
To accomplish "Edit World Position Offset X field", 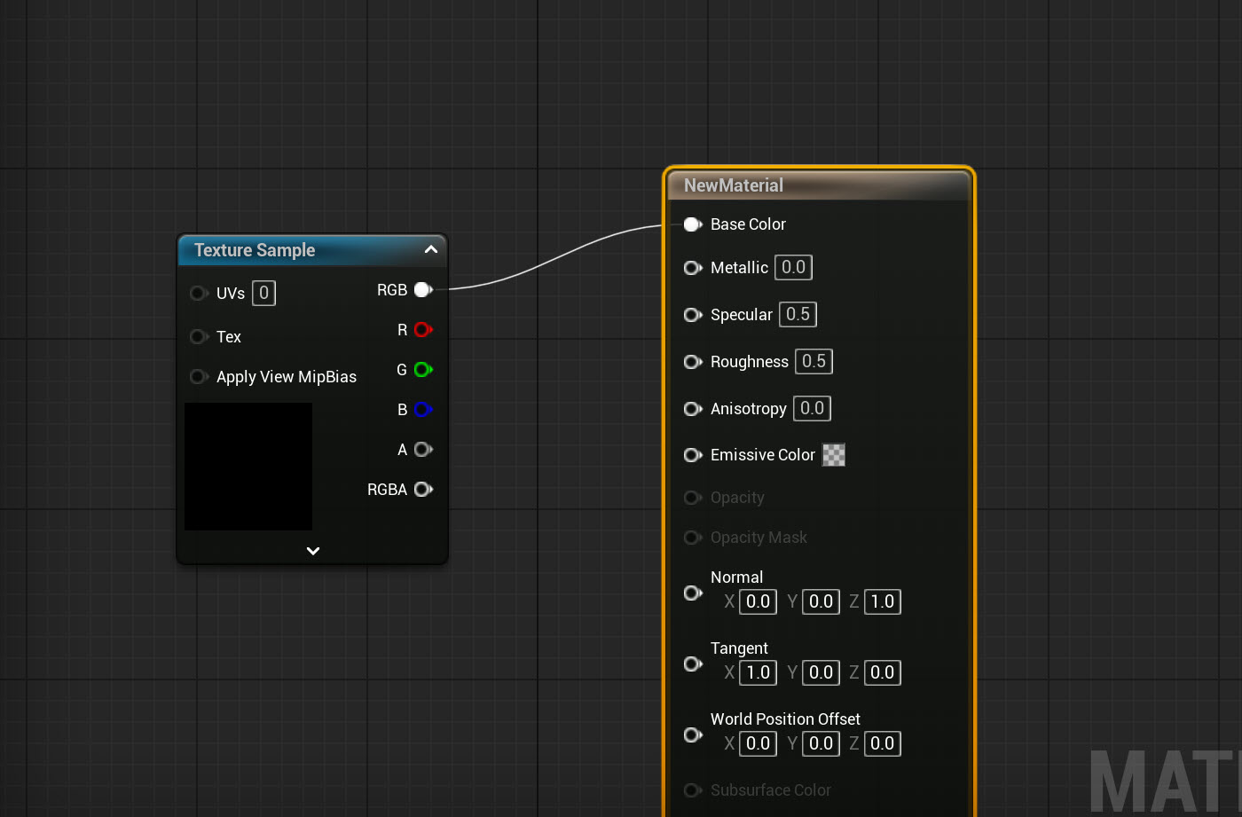I will 759,743.
